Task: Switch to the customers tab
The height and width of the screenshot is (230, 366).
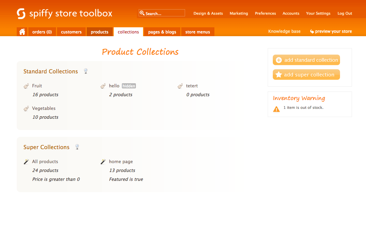Action: (x=71, y=32)
